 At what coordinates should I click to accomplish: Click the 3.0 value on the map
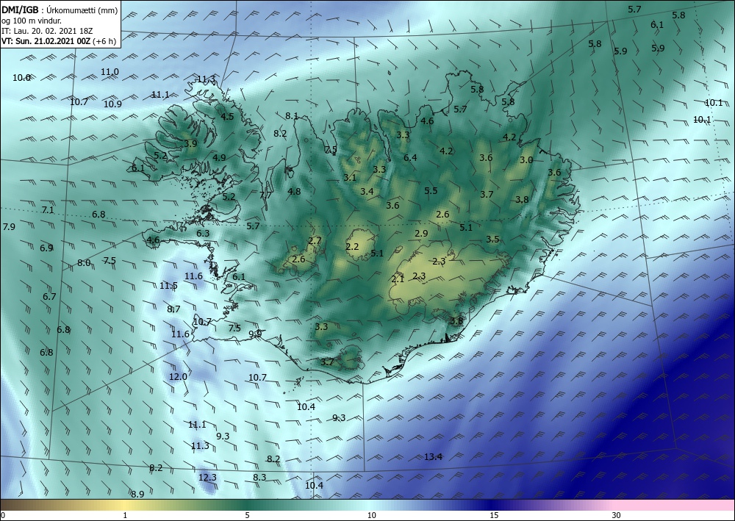[x=526, y=159]
